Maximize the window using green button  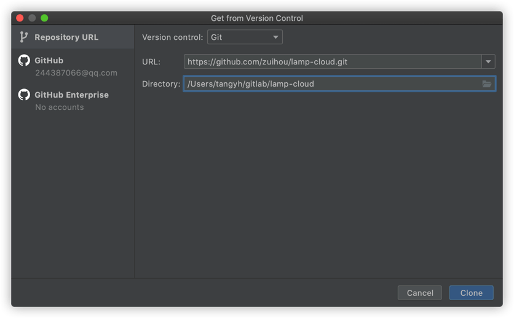tap(44, 18)
